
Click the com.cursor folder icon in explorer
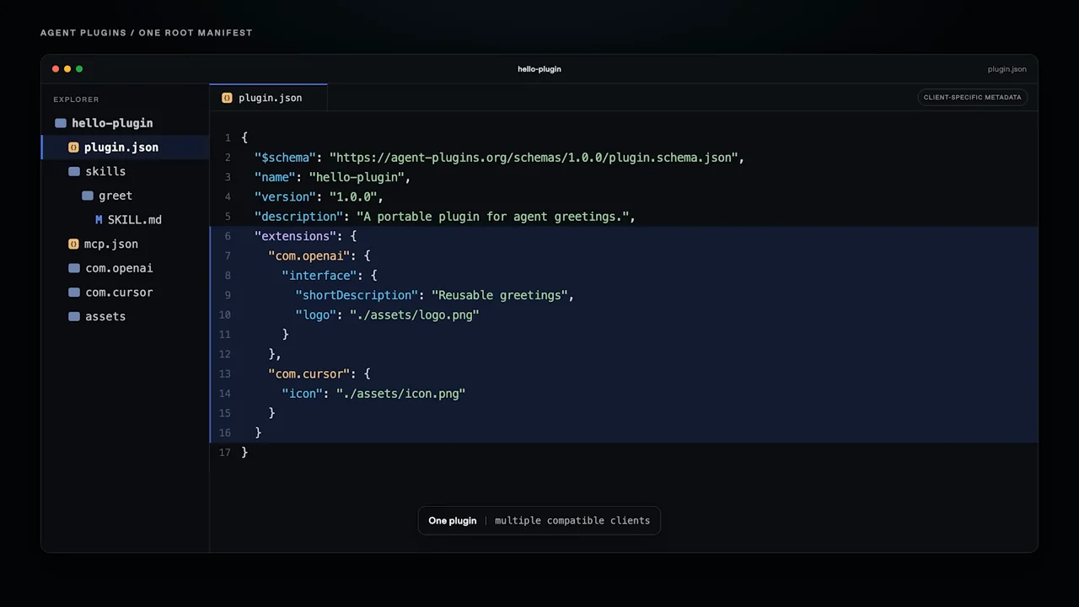(74, 293)
